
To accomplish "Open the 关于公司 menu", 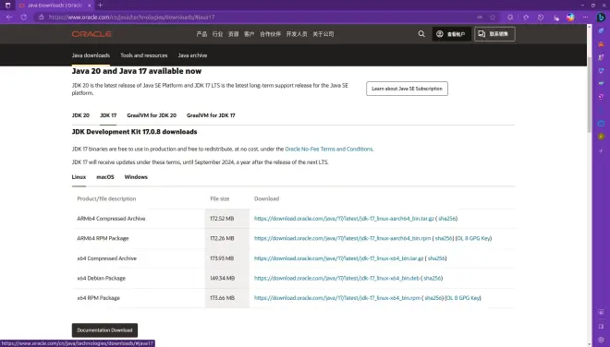I will 323,34.
